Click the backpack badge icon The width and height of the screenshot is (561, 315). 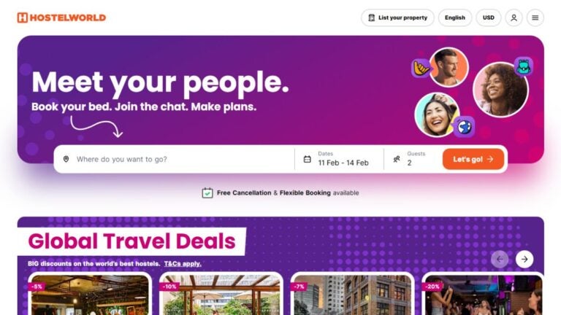pos(524,66)
